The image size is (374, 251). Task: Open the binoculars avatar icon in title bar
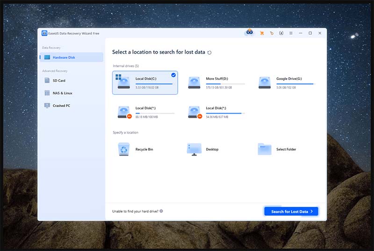click(250, 32)
